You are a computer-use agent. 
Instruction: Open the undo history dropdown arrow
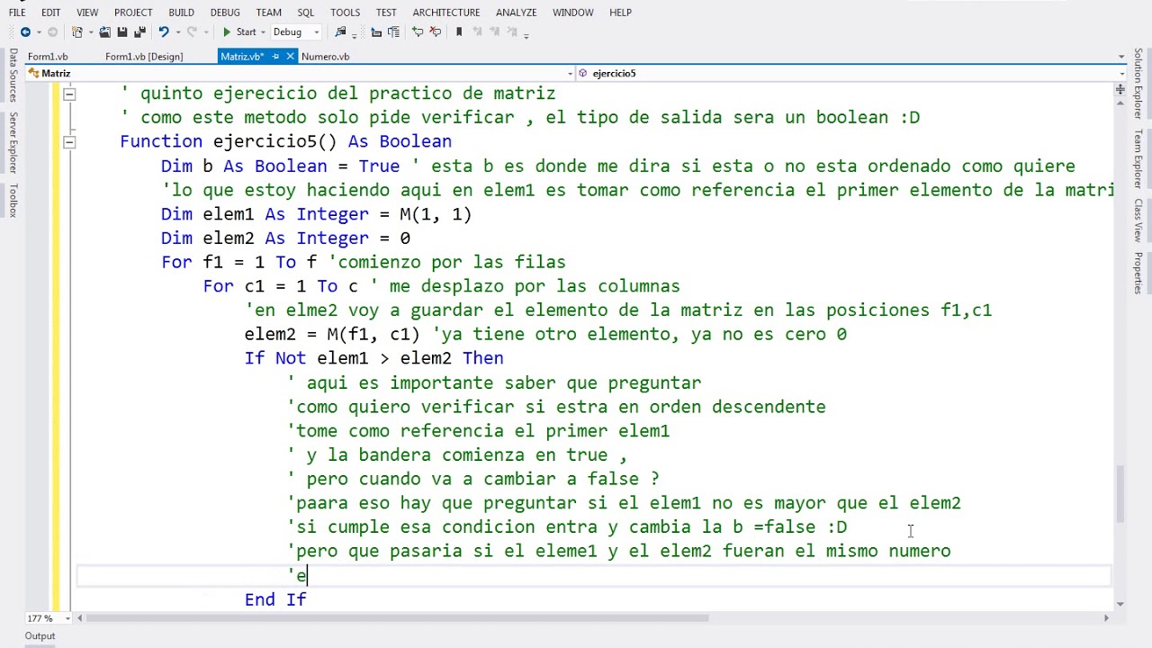point(177,31)
